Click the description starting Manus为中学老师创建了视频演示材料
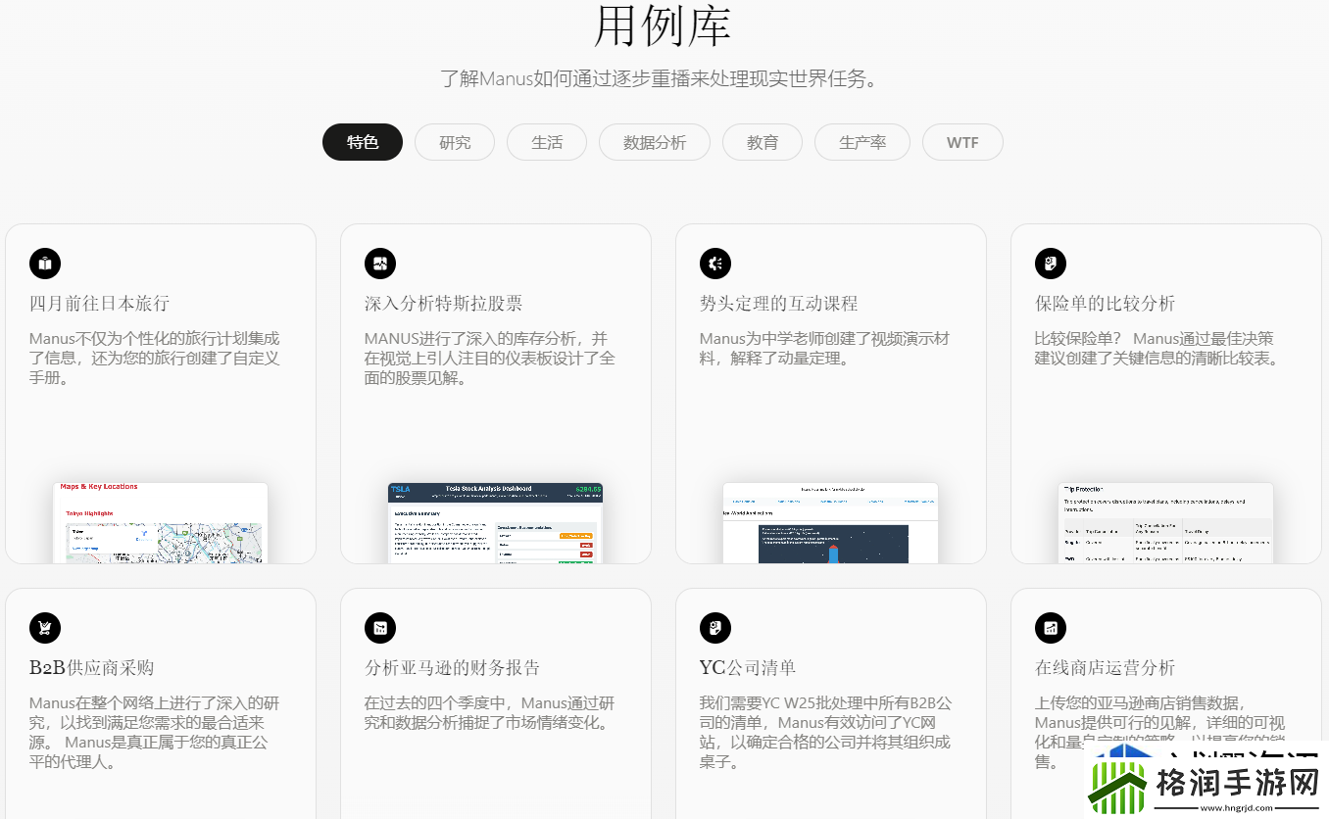1329x819 pixels. (x=824, y=349)
